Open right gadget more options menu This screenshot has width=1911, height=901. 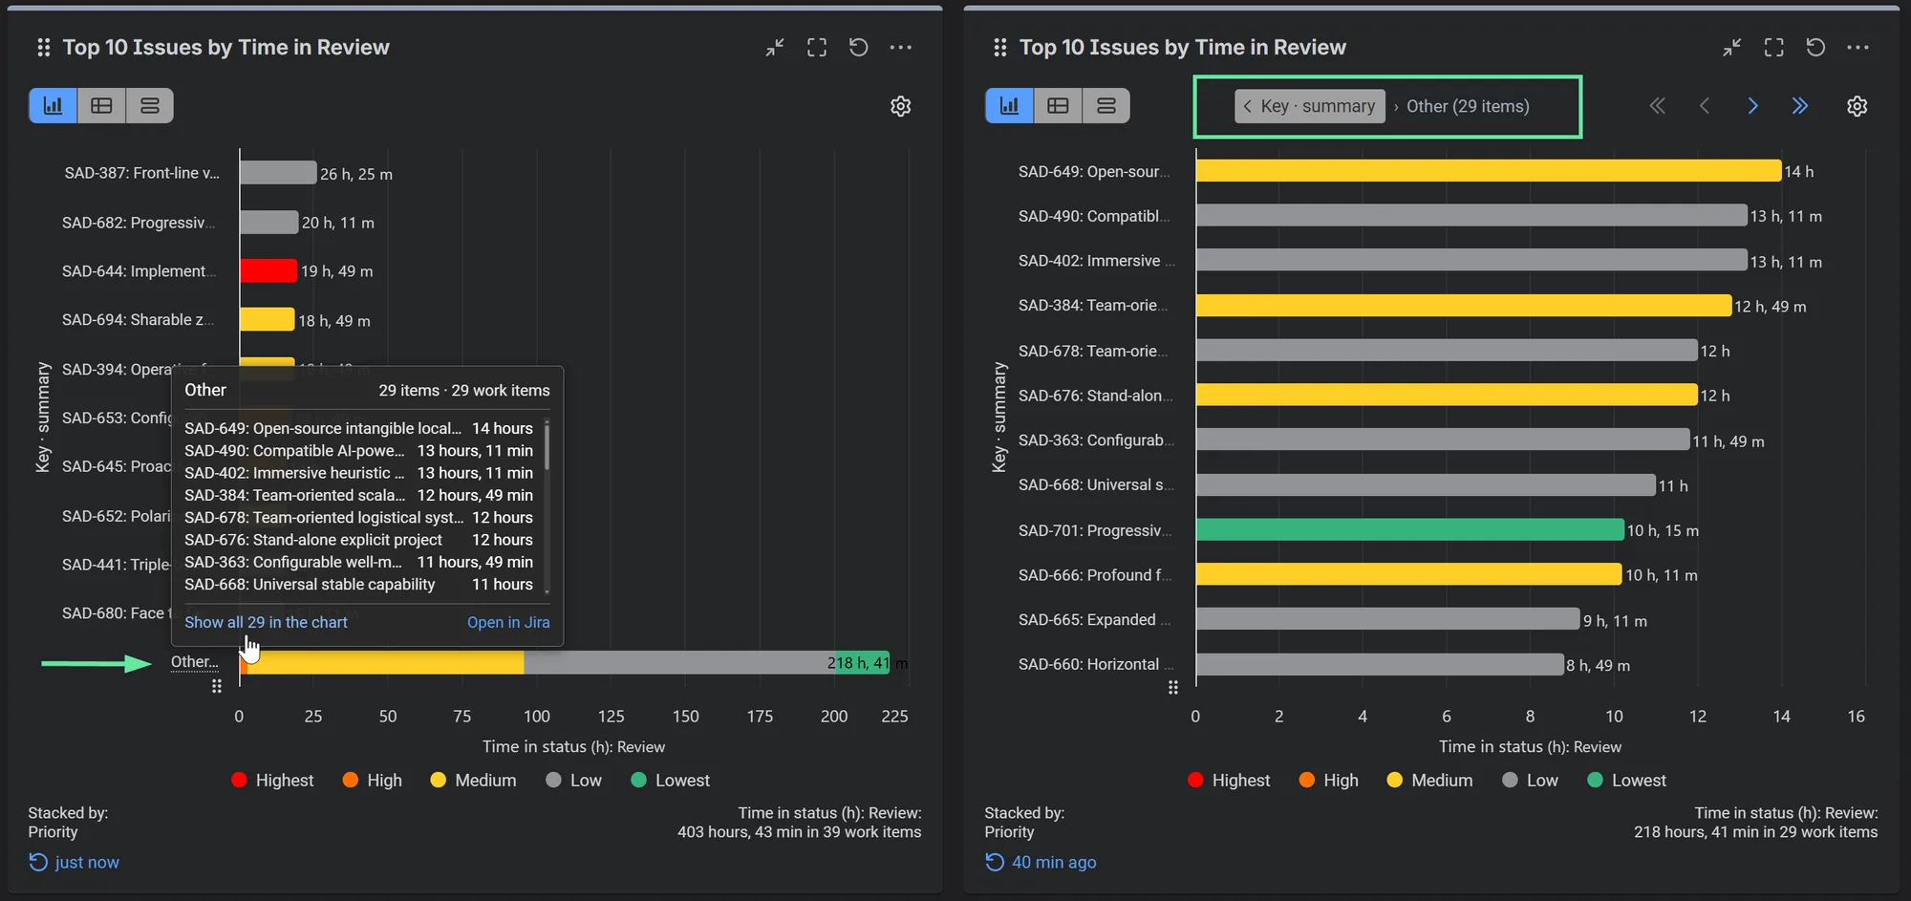tap(1857, 48)
